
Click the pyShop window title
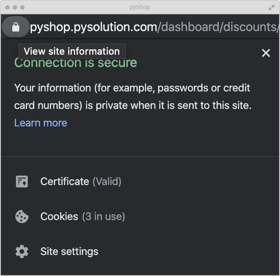click(x=140, y=7)
